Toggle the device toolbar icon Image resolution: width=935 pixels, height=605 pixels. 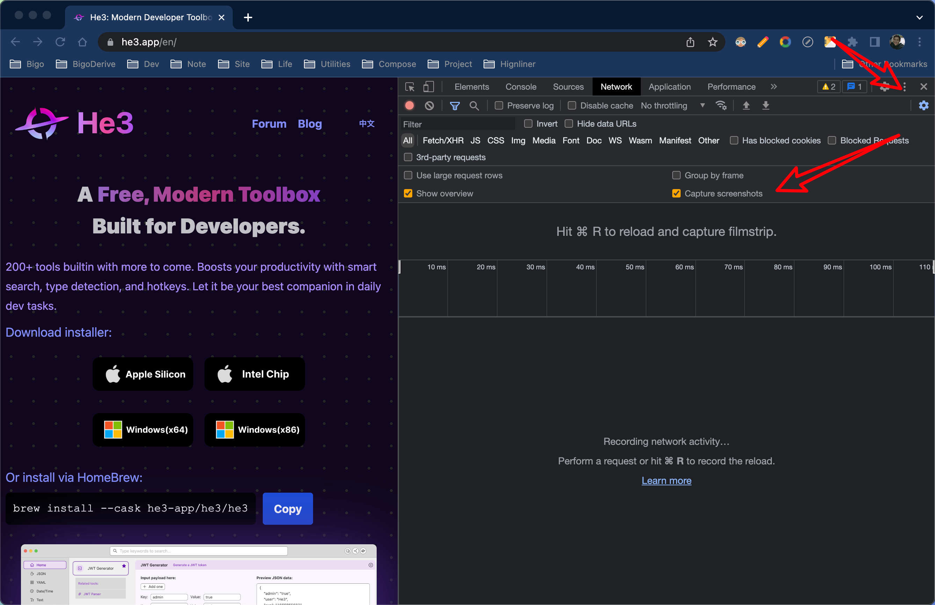(x=429, y=87)
